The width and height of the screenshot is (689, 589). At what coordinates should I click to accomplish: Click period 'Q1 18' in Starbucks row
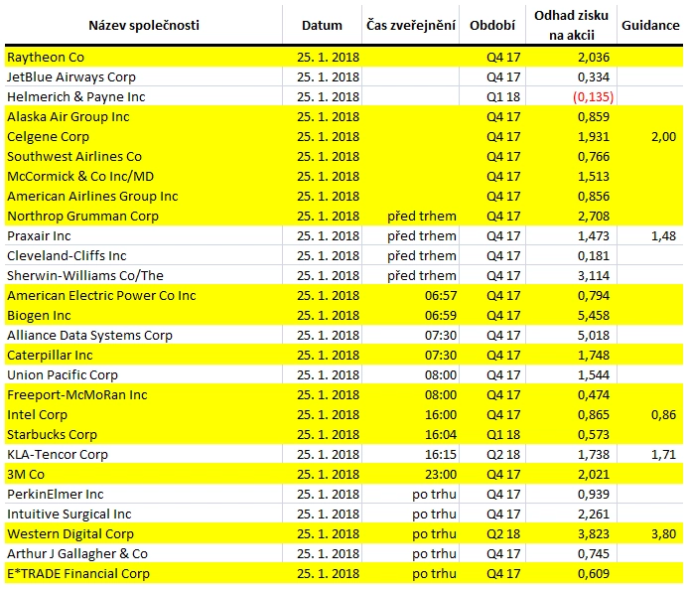pos(503,435)
